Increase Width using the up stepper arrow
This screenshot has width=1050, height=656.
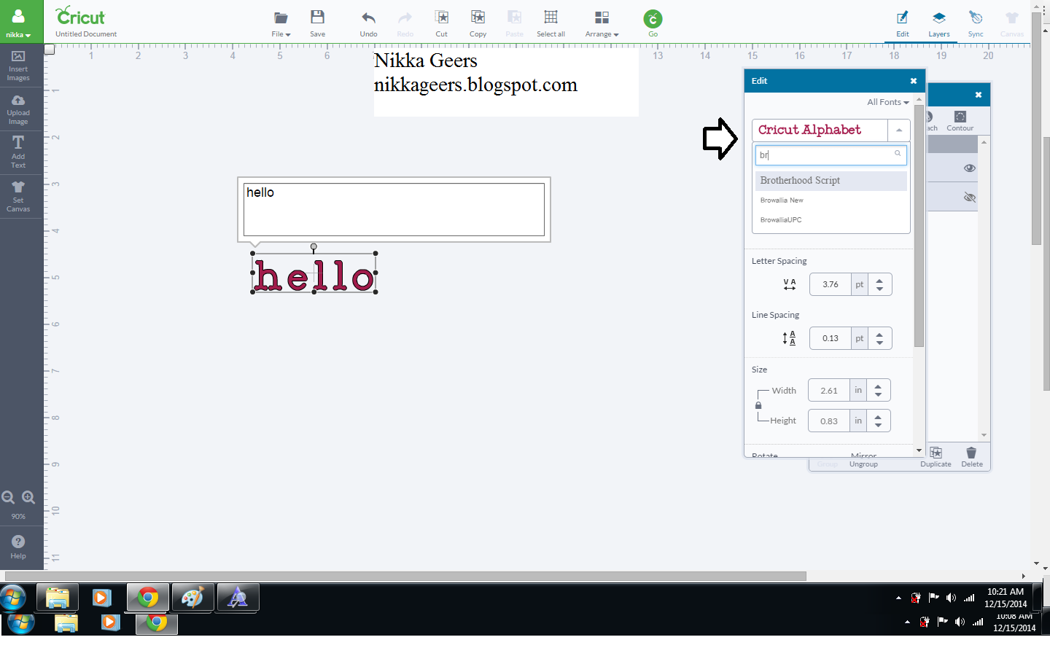pos(878,386)
